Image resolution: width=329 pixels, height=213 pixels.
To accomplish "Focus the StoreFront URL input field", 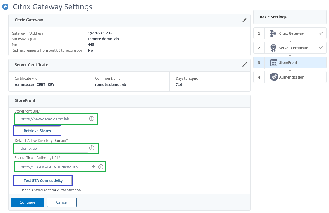I will 52,119.
